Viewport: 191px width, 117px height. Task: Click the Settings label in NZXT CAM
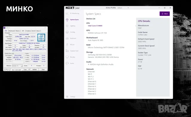coord(73,97)
